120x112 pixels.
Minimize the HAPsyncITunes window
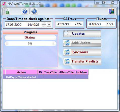tap(98, 3)
